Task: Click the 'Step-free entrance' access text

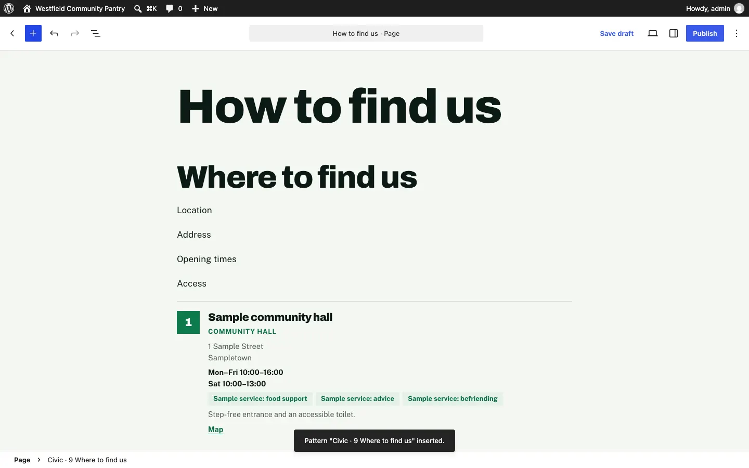Action: pos(281,414)
